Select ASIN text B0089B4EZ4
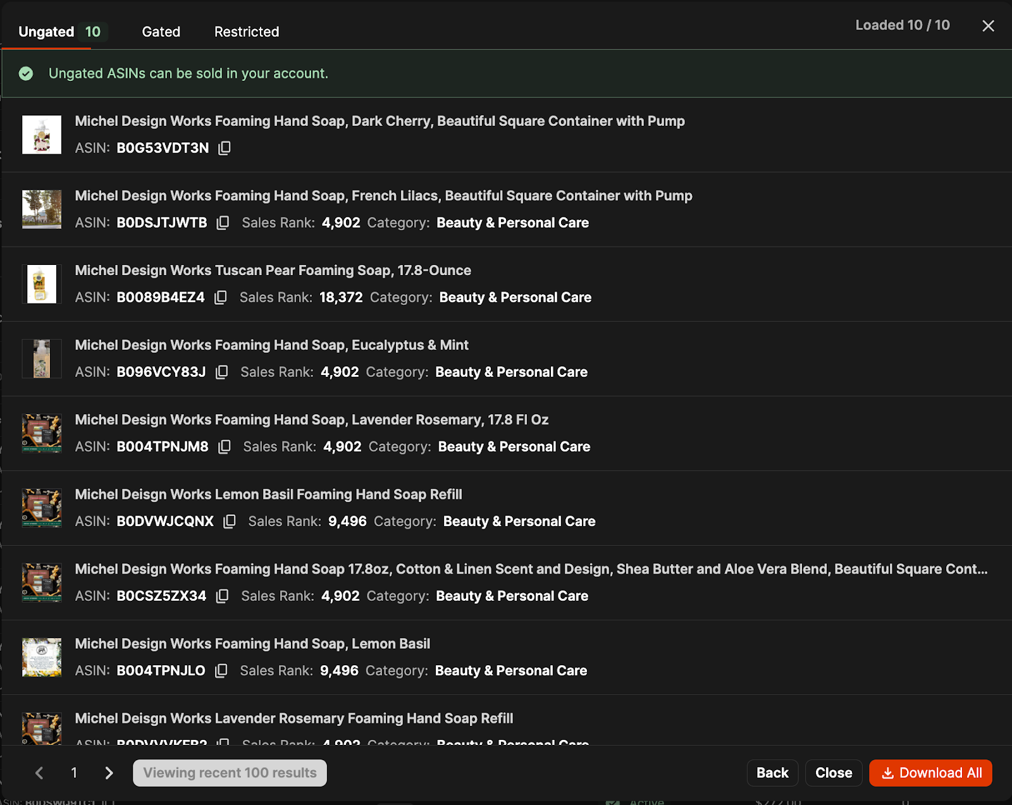The width and height of the screenshot is (1012, 805). (161, 297)
